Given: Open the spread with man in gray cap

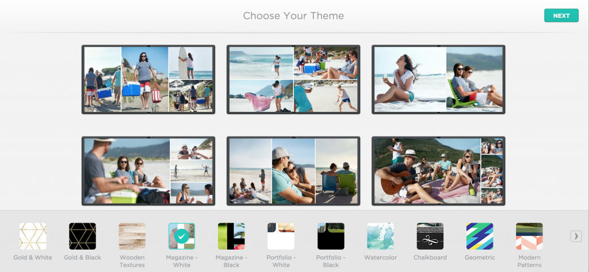Looking at the screenshot, I should pos(293,171).
